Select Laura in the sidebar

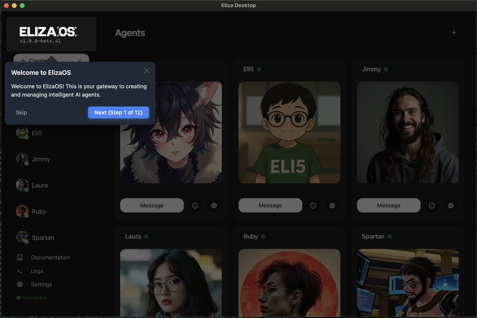[x=51, y=185]
